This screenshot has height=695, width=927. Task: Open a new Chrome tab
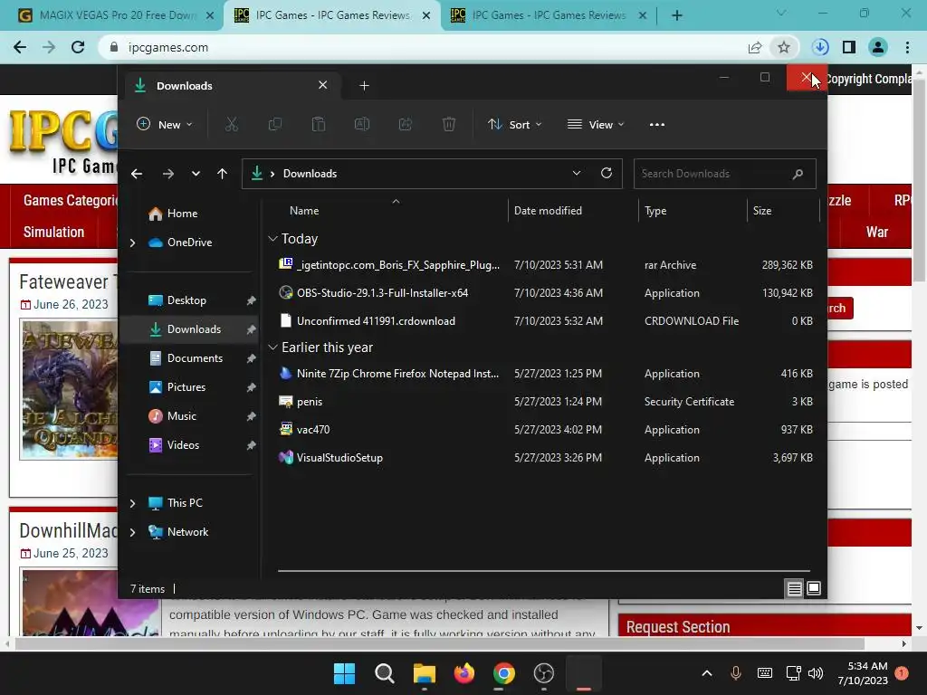click(677, 15)
